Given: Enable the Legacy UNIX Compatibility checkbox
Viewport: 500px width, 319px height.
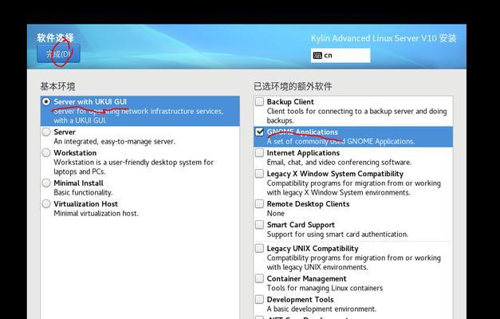Looking at the screenshot, I should click(x=259, y=248).
